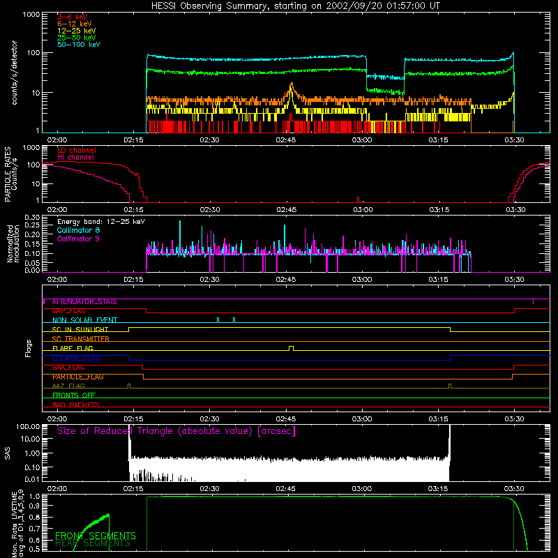Screen dimensions: 558x558
Task: Click the 'Normalized modulation' axis label
Action: 13,243
